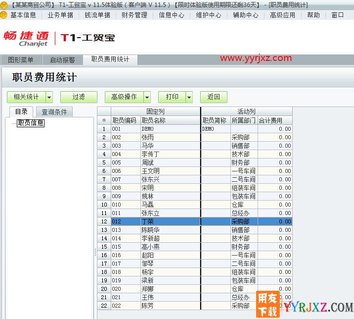Image resolution: width=354 pixels, height=319 pixels.
Task: Select the 职员信息 tree node
Action: coord(31,123)
